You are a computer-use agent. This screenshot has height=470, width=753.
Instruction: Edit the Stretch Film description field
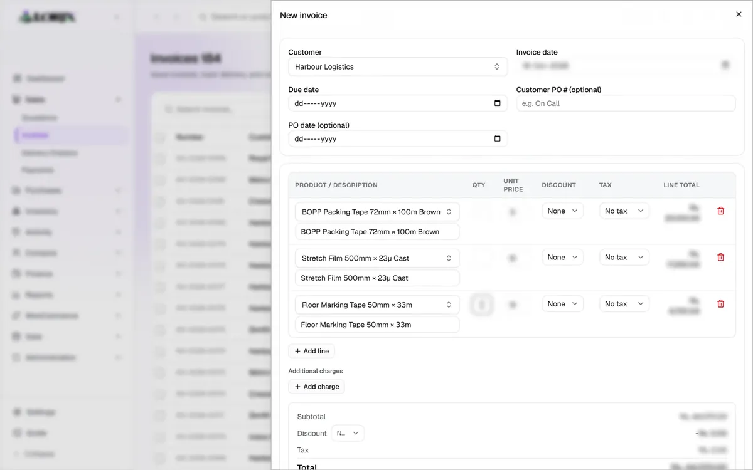(x=377, y=278)
